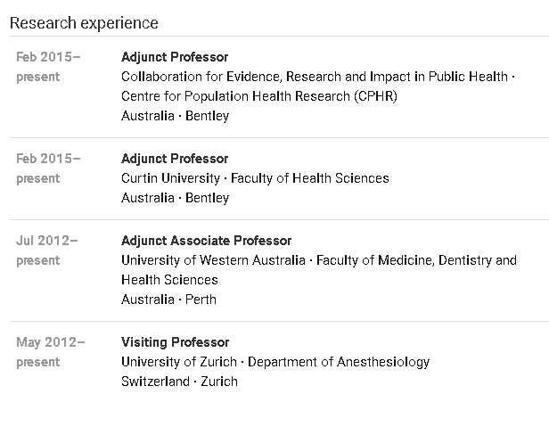Open University of Zurich link

pos(179,362)
